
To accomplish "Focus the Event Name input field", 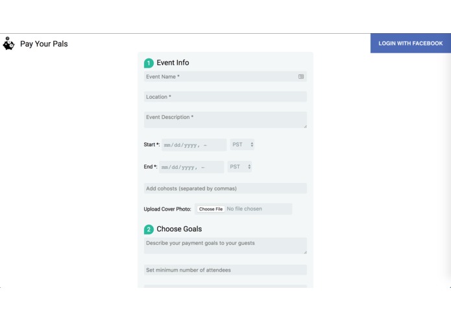I will click(x=225, y=77).
